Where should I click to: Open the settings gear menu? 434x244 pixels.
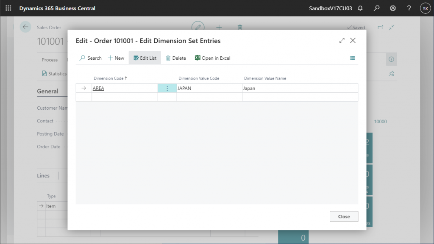[x=393, y=8]
